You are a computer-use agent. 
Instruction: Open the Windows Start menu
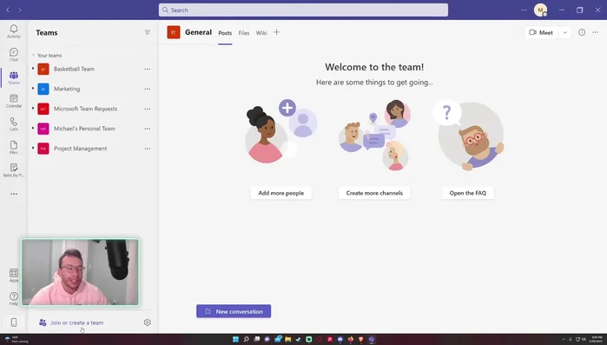[x=235, y=340]
